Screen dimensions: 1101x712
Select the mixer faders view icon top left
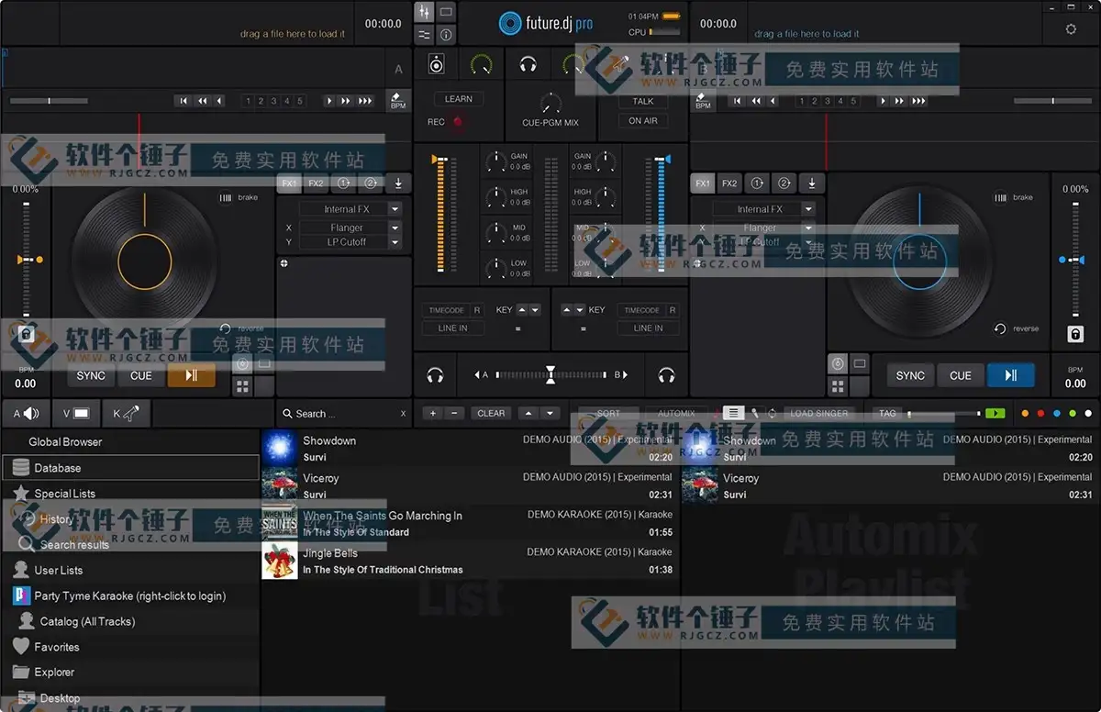point(424,11)
